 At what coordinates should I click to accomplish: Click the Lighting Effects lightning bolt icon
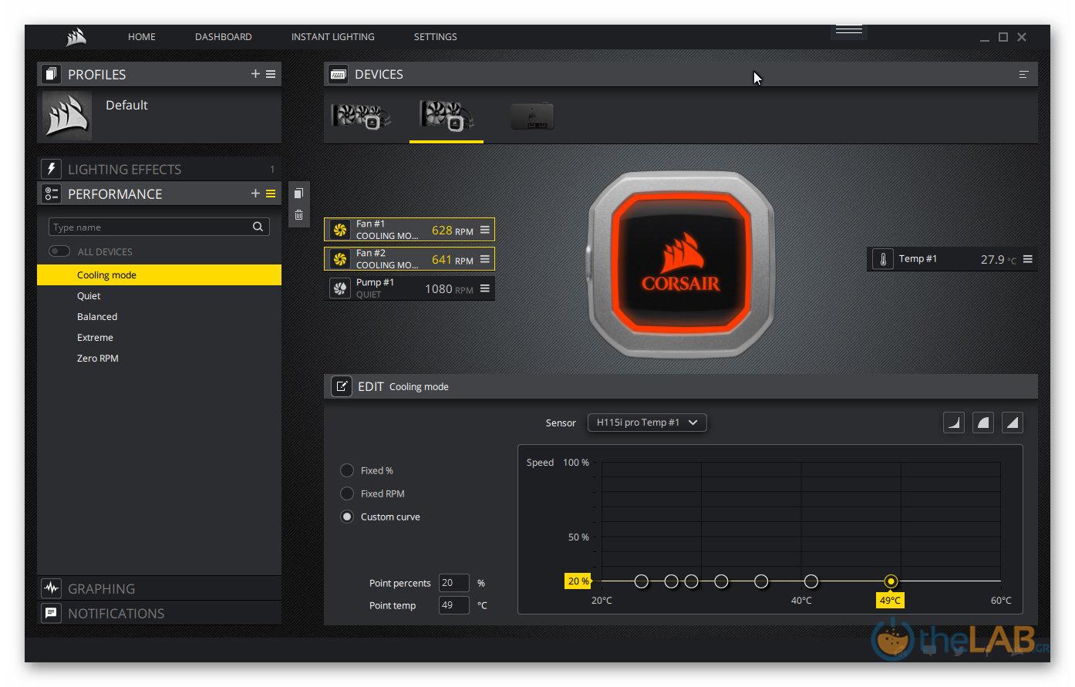[51, 169]
